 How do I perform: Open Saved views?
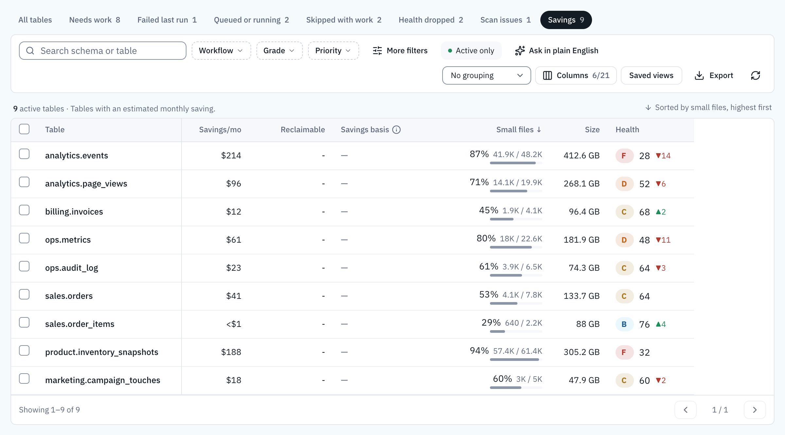point(651,75)
